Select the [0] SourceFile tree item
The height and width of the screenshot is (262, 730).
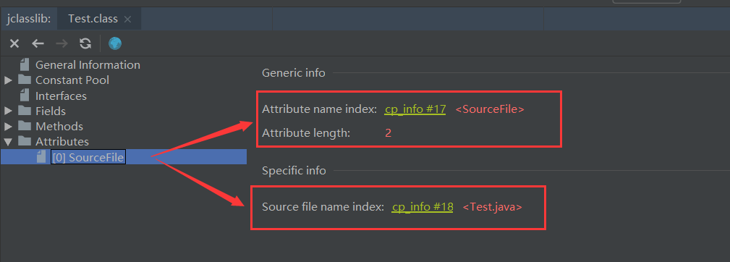point(88,157)
